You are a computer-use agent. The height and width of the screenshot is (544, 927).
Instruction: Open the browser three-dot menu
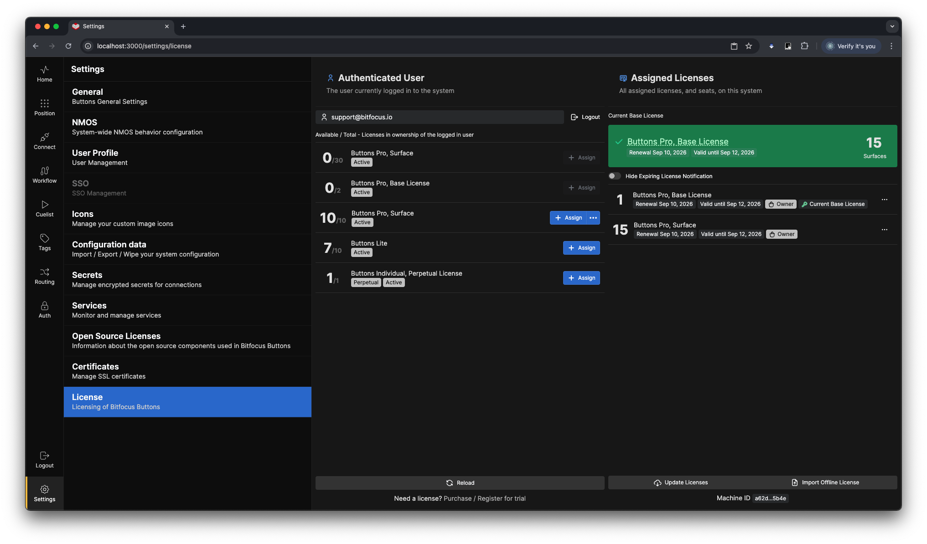click(891, 46)
